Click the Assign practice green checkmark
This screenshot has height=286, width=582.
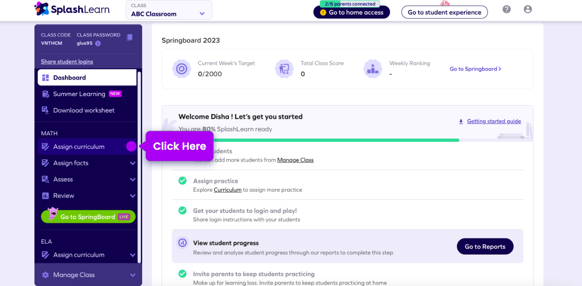coord(182,181)
